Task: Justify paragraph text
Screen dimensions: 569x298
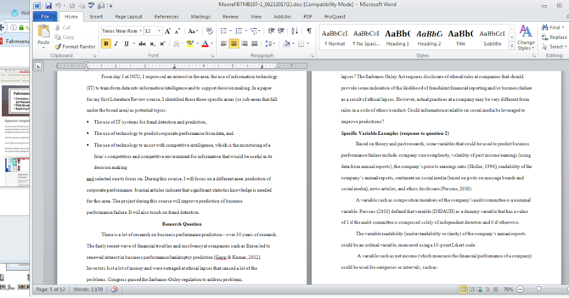Action: coord(255,44)
